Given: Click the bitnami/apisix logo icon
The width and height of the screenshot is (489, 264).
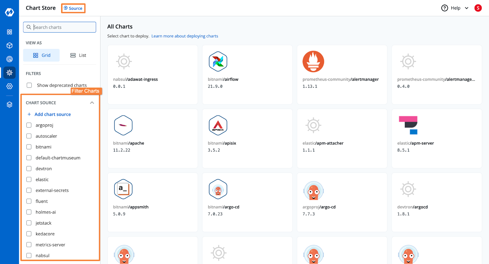Looking at the screenshot, I should [218, 125].
